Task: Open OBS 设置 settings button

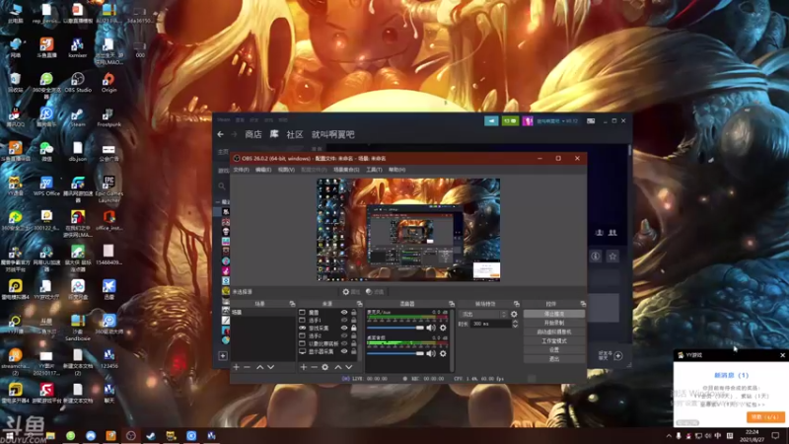Action: pos(554,350)
